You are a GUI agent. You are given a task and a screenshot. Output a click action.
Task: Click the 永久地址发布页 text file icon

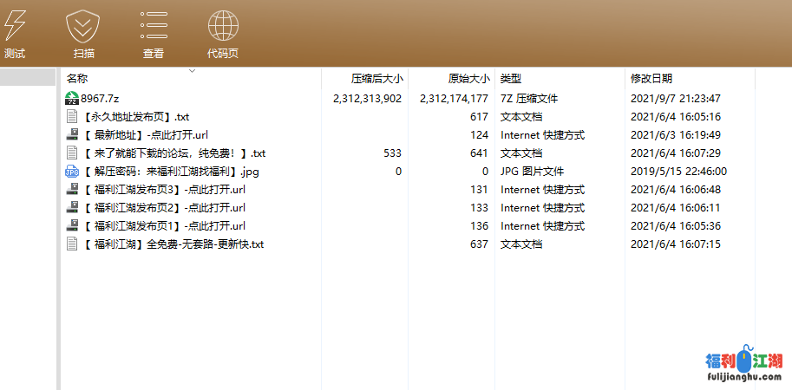click(72, 117)
